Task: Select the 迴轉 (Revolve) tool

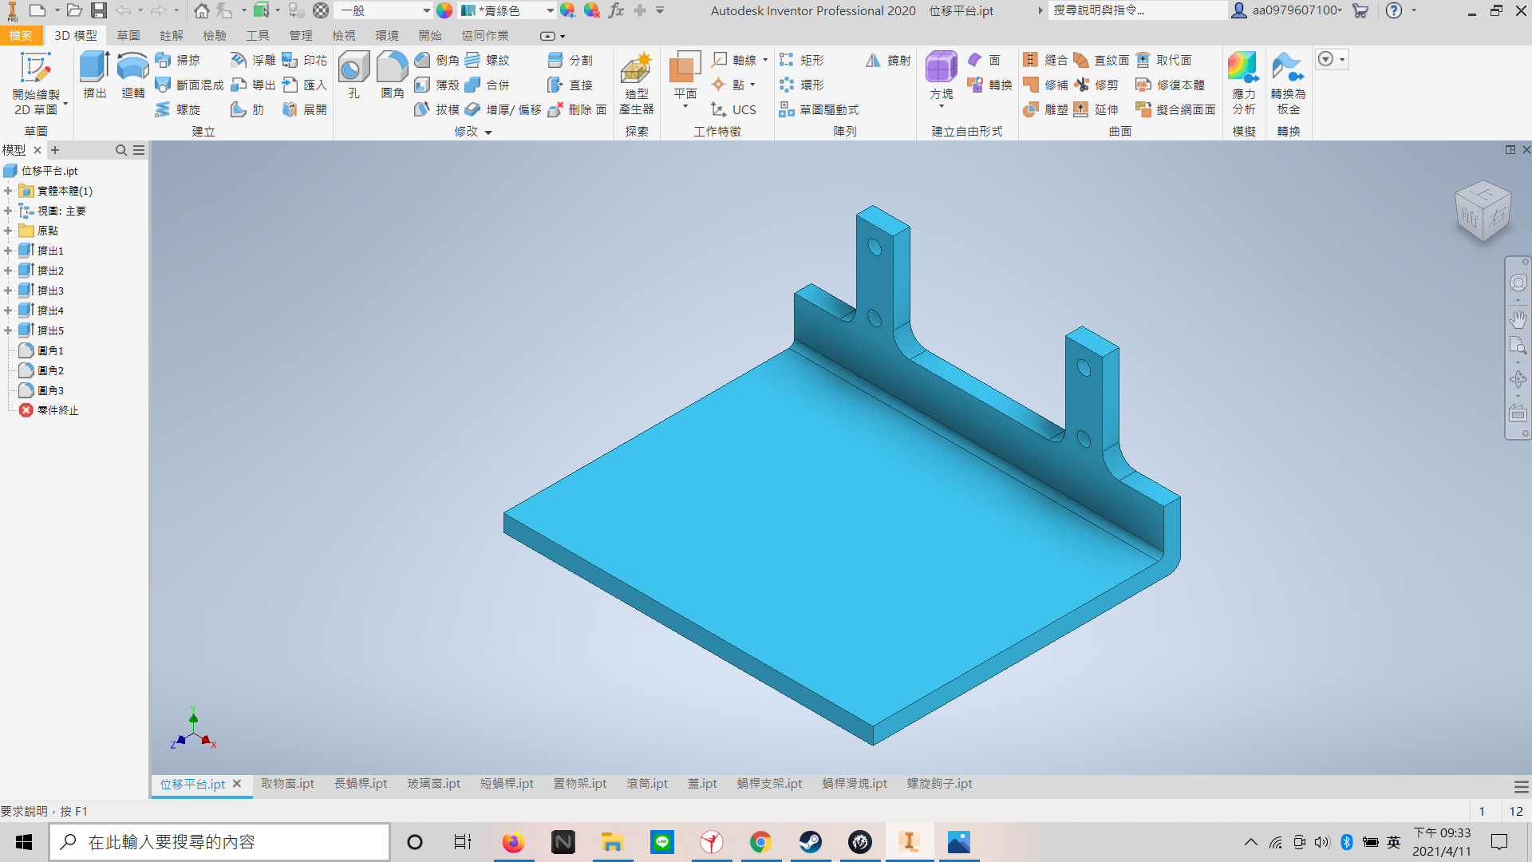Action: [132, 75]
